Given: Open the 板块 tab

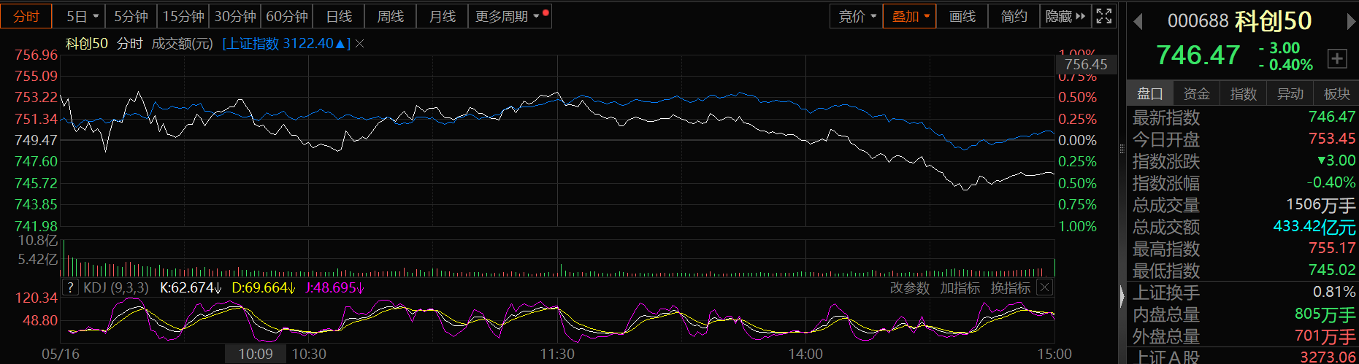Looking at the screenshot, I should 1336,93.
